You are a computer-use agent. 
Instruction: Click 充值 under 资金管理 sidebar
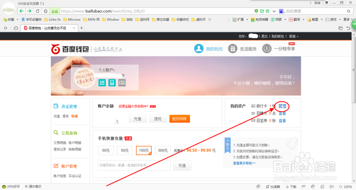coord(57,116)
